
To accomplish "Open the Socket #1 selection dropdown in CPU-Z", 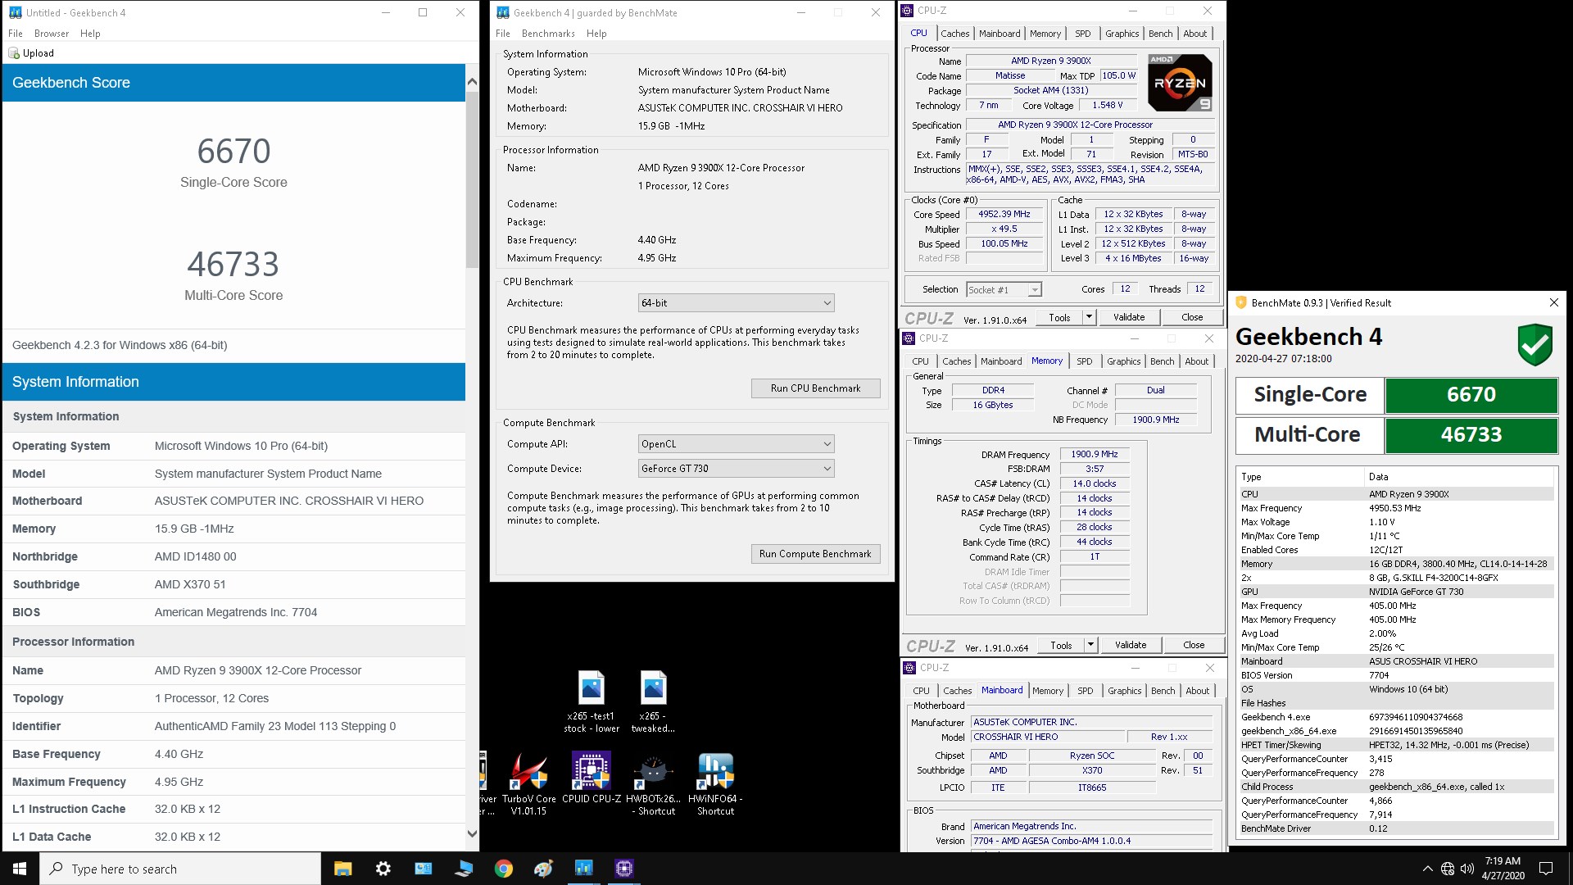I will click(x=1004, y=290).
